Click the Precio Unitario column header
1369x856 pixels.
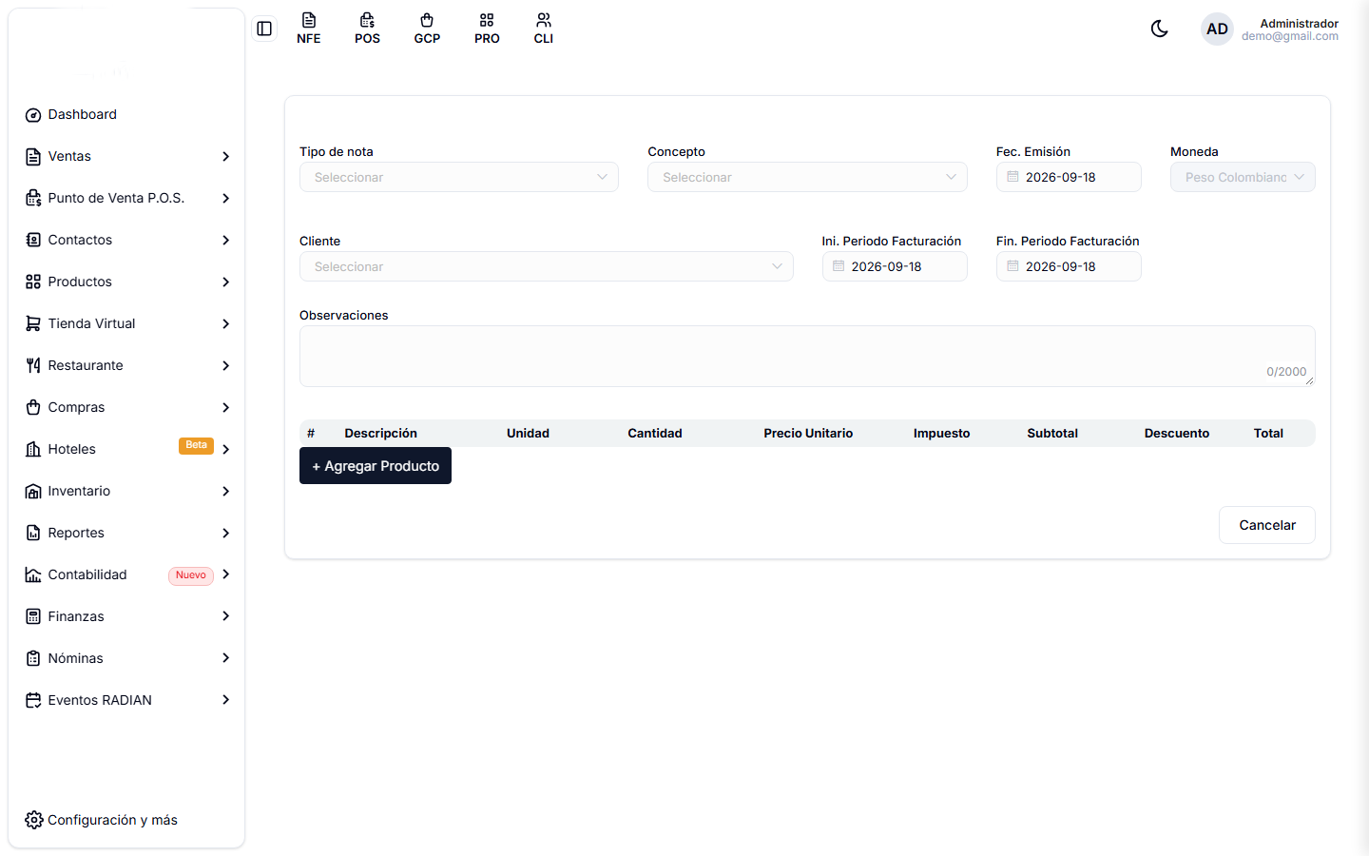click(808, 433)
